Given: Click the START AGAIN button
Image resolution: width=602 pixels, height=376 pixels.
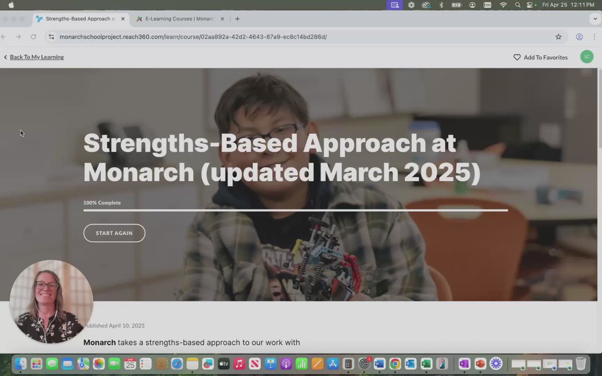Looking at the screenshot, I should click(114, 233).
